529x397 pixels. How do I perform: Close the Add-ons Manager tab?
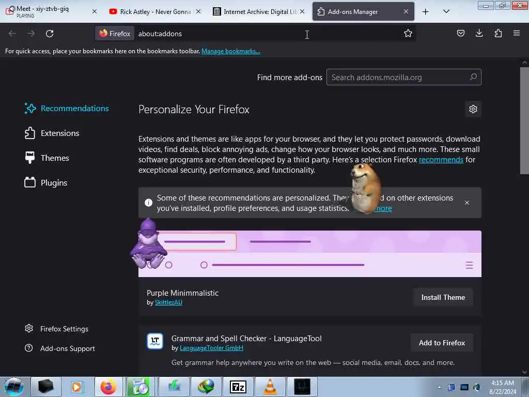tap(406, 11)
